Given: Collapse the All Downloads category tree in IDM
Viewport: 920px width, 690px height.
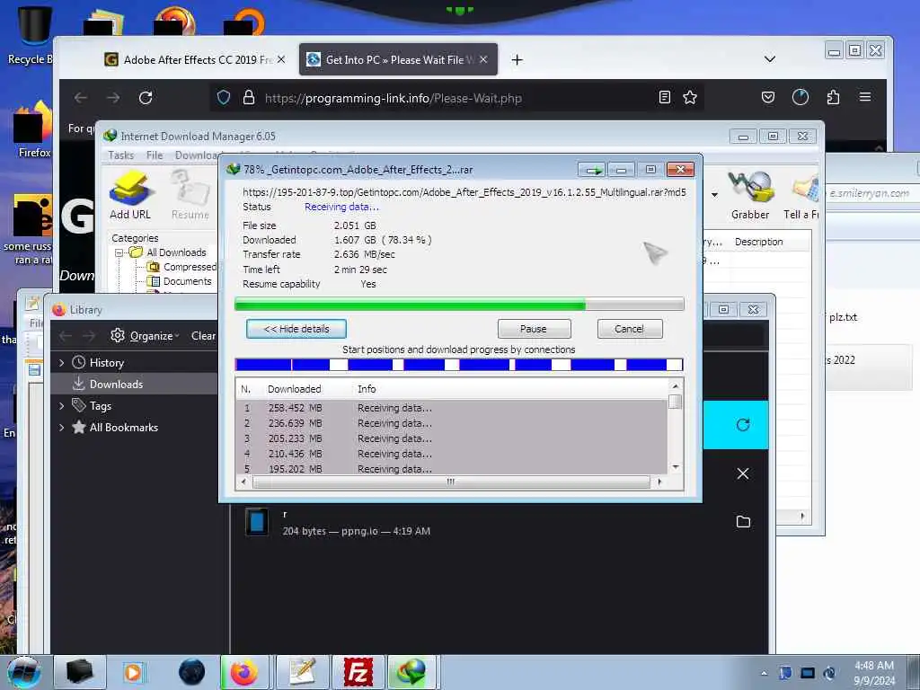Looking at the screenshot, I should (x=119, y=252).
